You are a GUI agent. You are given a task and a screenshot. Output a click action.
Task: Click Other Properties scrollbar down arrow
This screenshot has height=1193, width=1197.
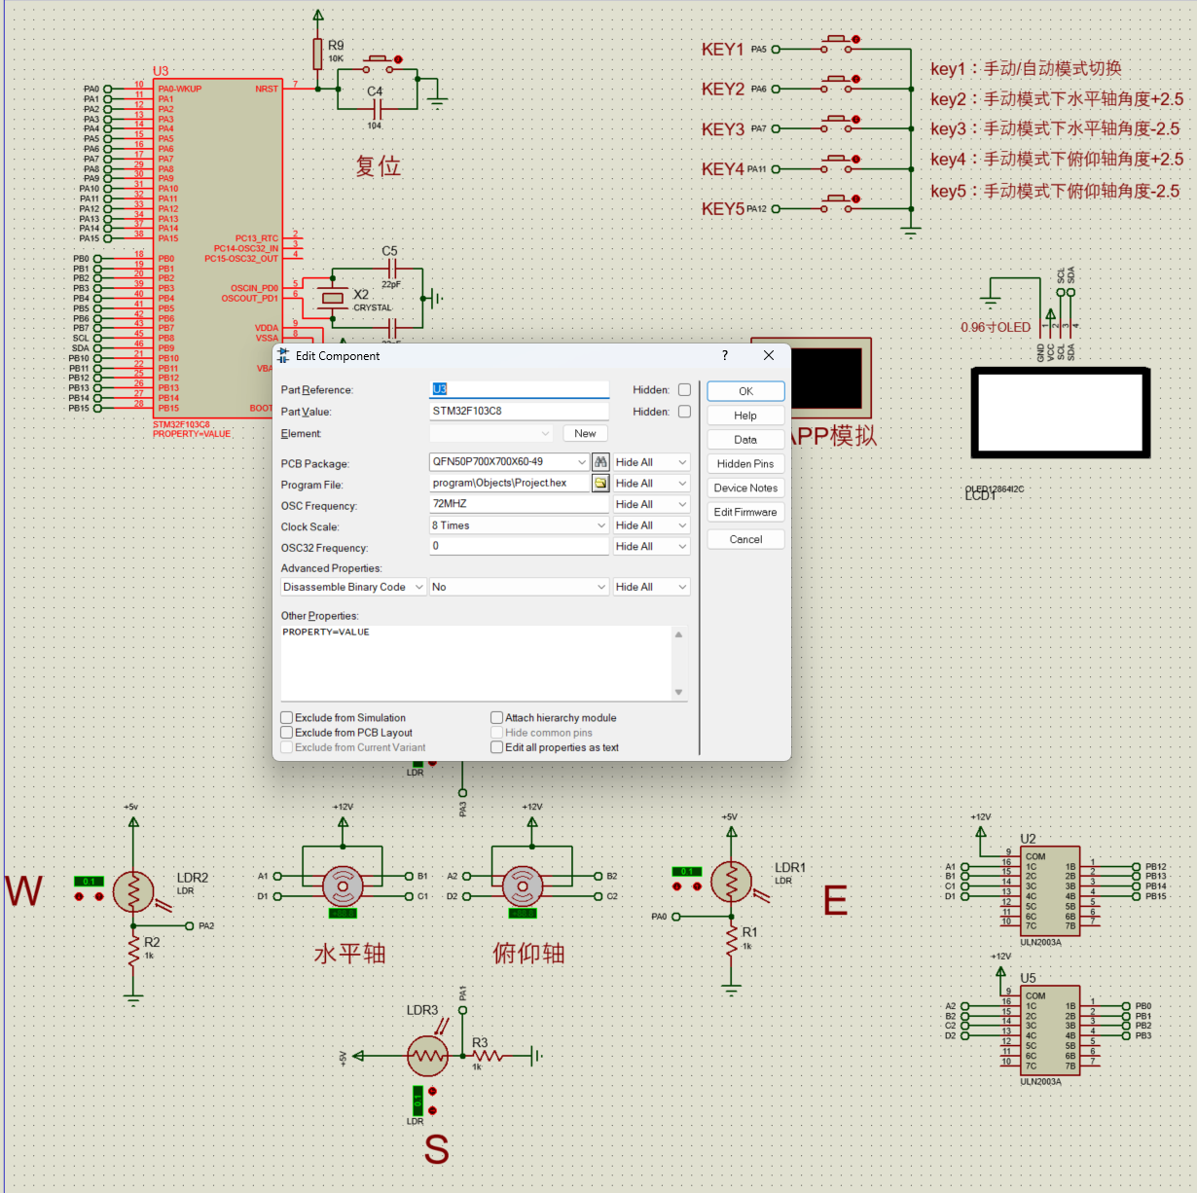pyautogui.click(x=678, y=692)
